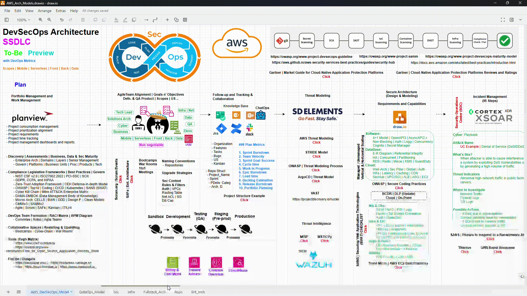Zoom in with the magnifier plus icon

tap(40, 20)
